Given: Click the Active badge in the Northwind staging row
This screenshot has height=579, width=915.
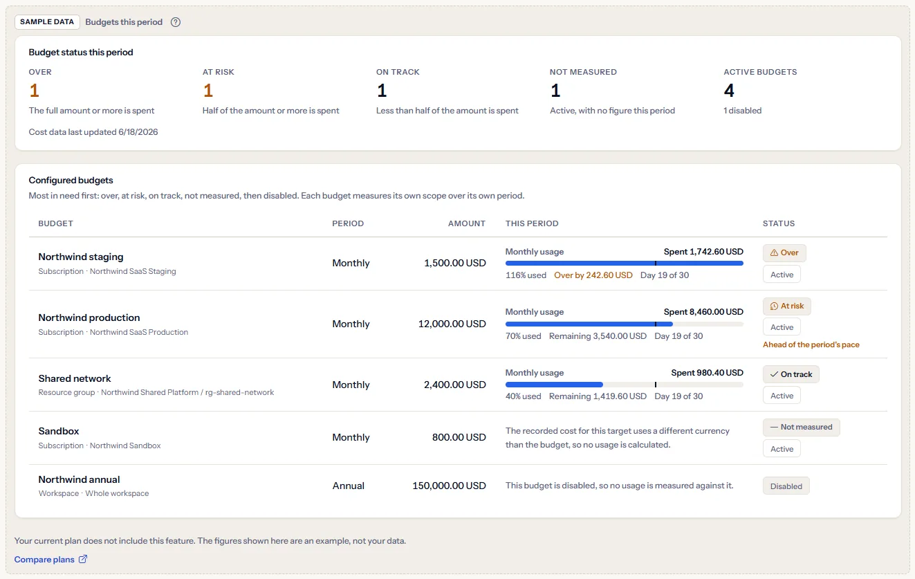Looking at the screenshot, I should (782, 275).
